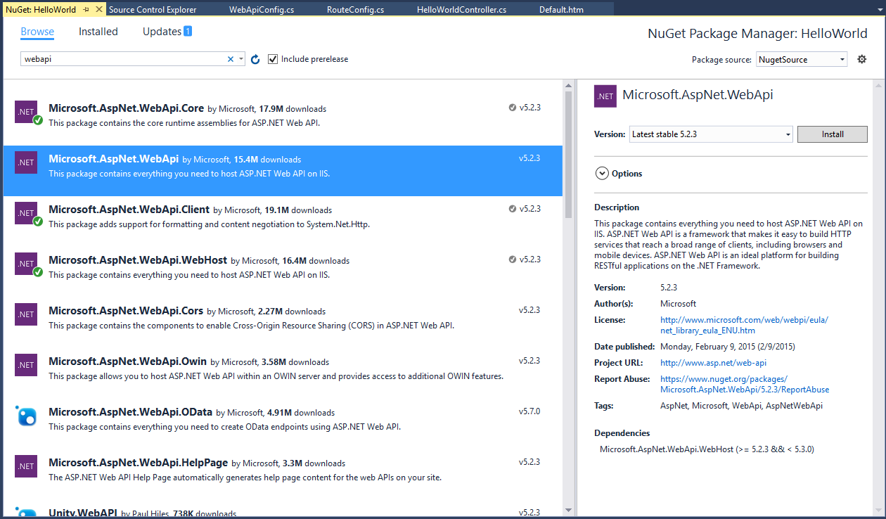Open the Package source dropdown
Image resolution: width=886 pixels, height=519 pixels.
click(842, 60)
